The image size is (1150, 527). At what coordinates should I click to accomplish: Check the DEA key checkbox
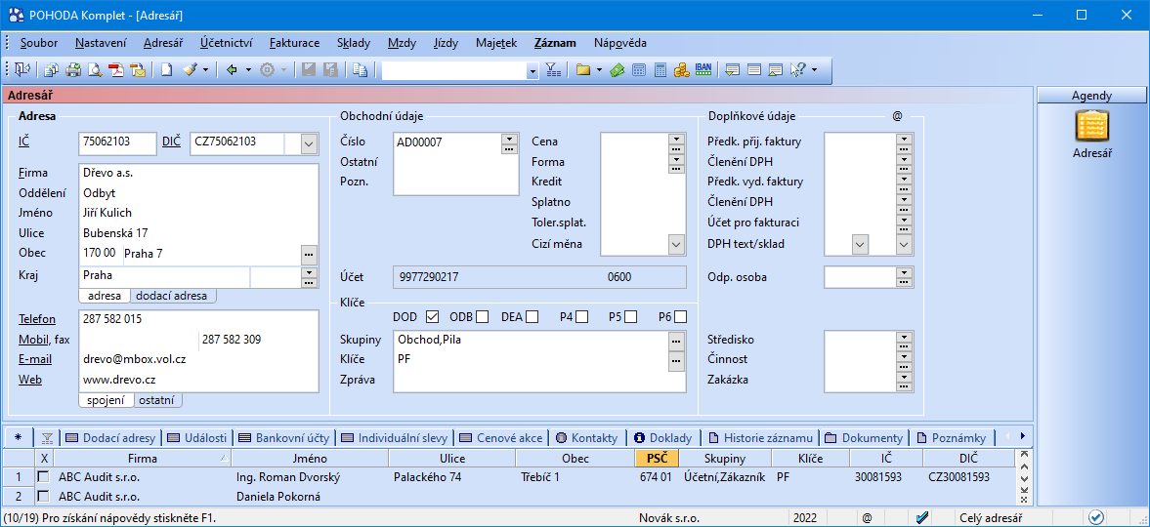[532, 316]
